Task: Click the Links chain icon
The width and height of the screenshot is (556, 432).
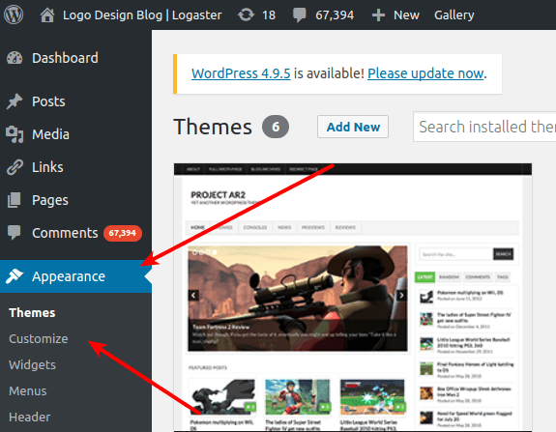Action: tap(15, 167)
